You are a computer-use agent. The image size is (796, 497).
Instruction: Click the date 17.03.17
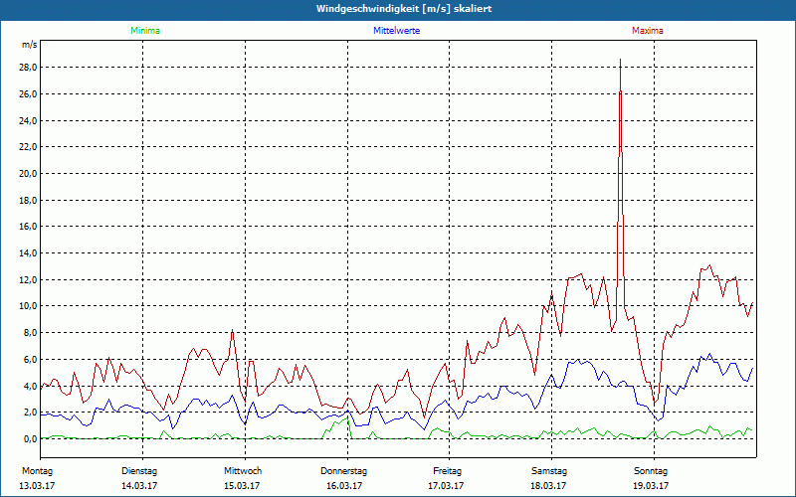coord(446,486)
